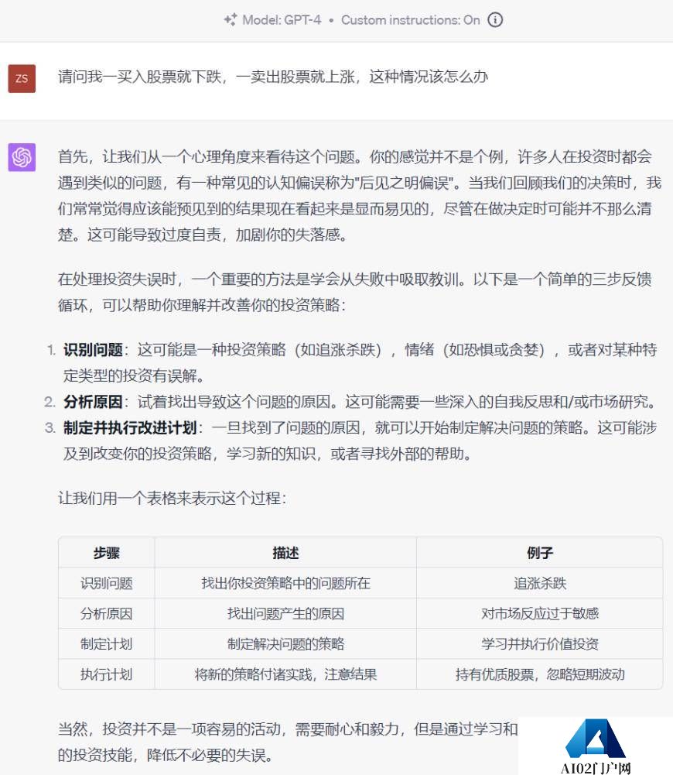Select the 追涨杀跌 table cell

[x=539, y=583]
